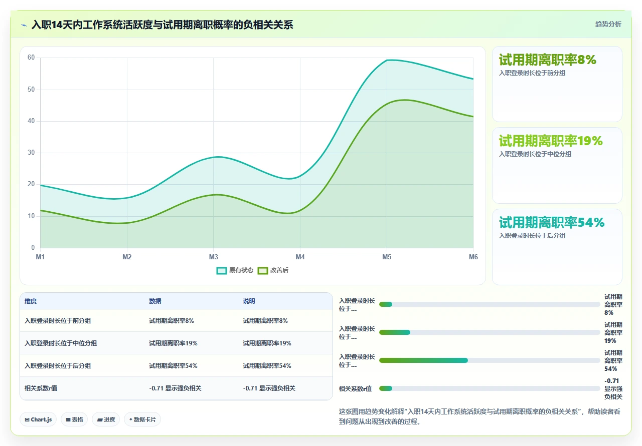Click table row 入职登录时长位于后分组

176,365
